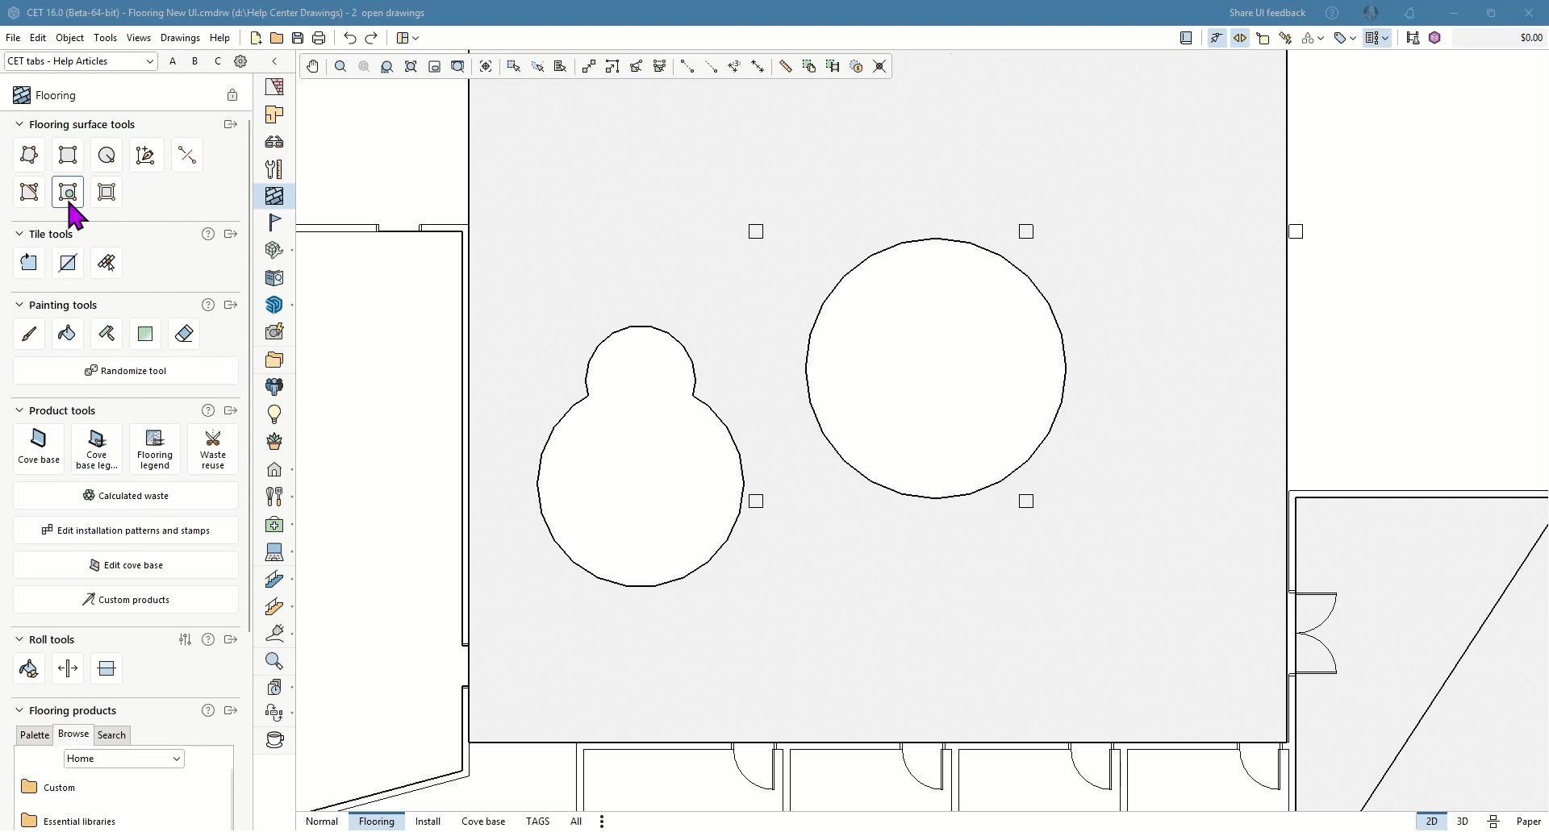Select favorites slot B
The height and width of the screenshot is (832, 1549).
(x=194, y=61)
